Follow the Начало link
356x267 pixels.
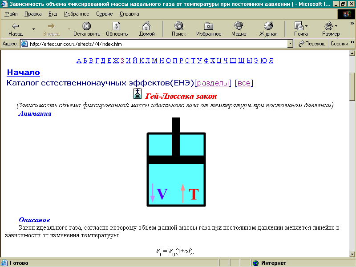pos(24,72)
